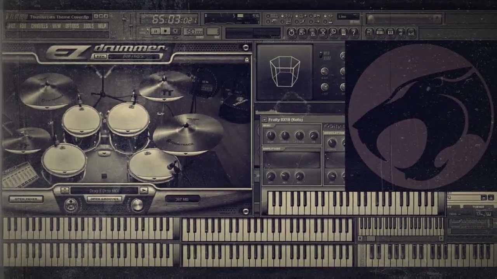
Task: Click the scissors audio editor icon
Action: (323, 32)
